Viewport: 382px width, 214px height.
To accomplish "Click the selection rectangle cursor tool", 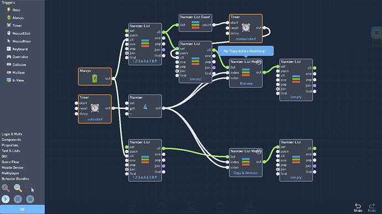I will click(x=30, y=188).
